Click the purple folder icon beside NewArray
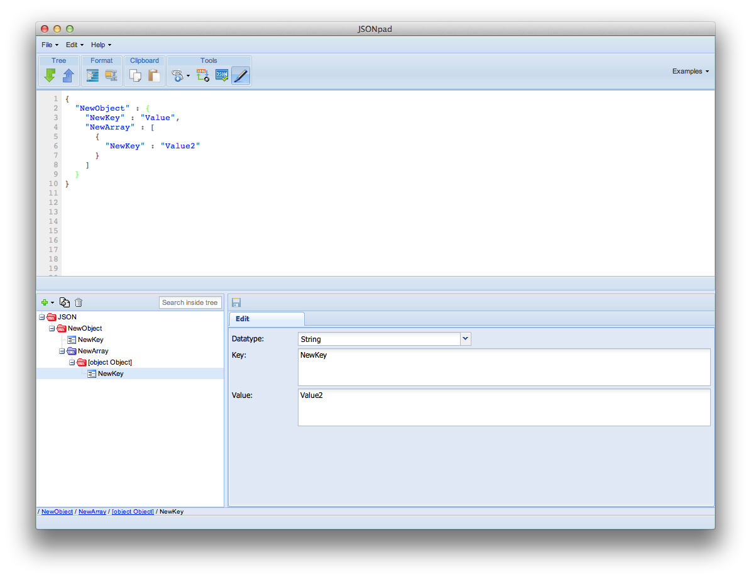The height and width of the screenshot is (579, 751). pyautogui.click(x=72, y=351)
